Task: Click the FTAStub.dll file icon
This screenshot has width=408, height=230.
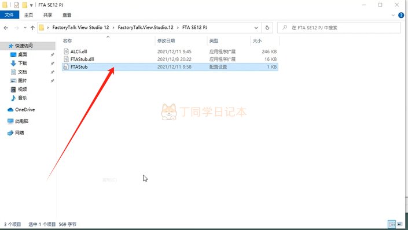Action: tap(66, 60)
